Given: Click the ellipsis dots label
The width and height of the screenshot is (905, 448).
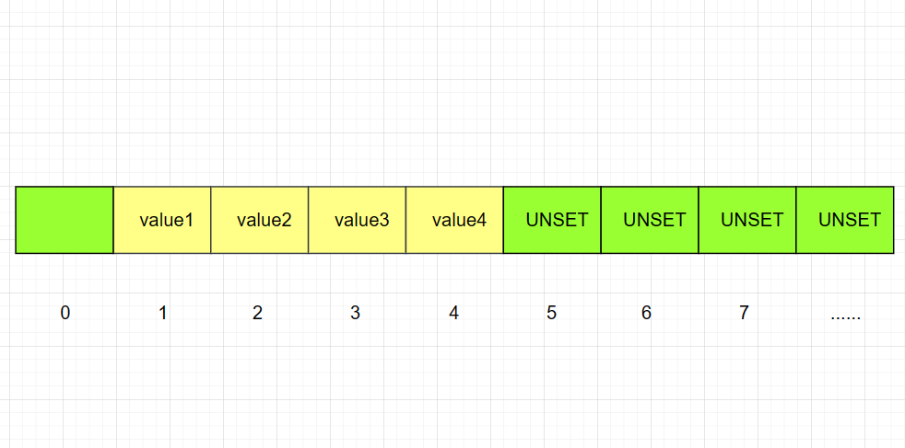Looking at the screenshot, I should pos(845,317).
